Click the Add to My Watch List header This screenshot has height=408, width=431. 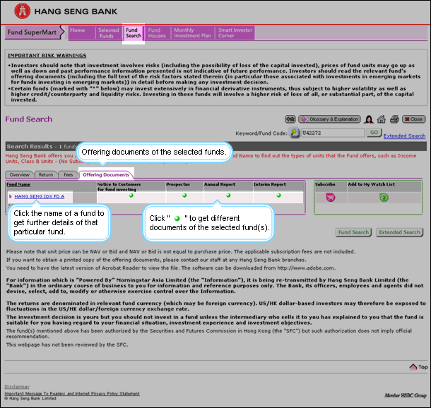pos(372,184)
